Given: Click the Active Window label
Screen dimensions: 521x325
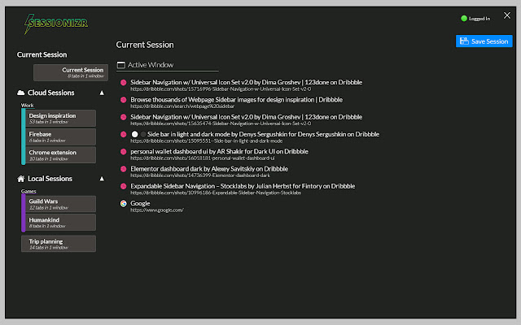Looking at the screenshot, I should 151,65.
